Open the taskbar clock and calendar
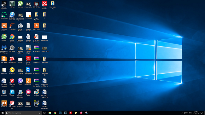205x115 pixels. [x=196, y=113]
